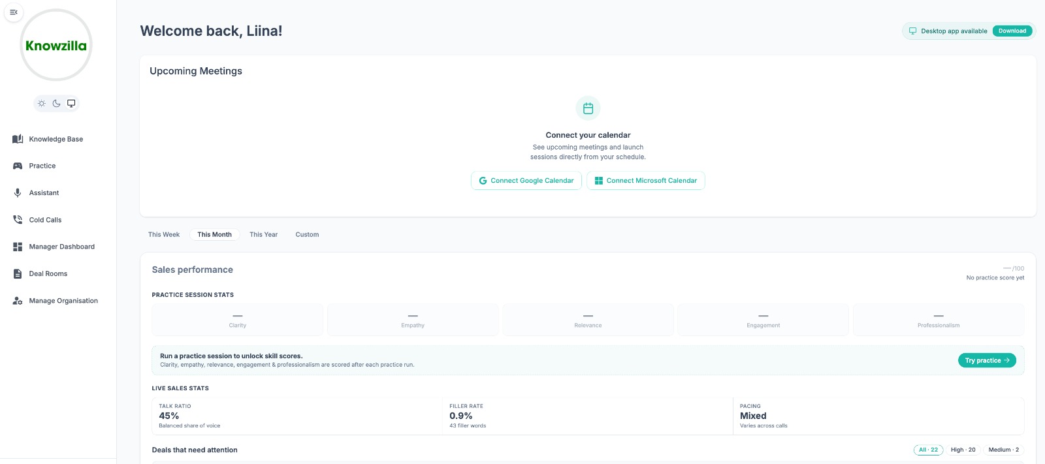Click the Sales performance heading
This screenshot has width=1045, height=464.
click(x=193, y=270)
